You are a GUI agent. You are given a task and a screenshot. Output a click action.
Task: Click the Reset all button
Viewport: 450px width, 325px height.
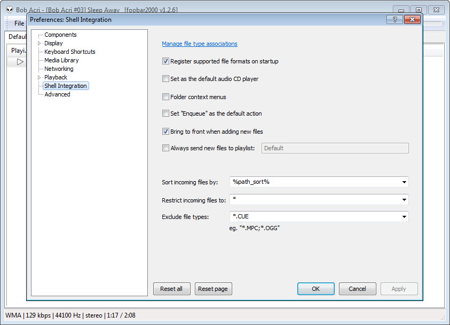coord(171,289)
